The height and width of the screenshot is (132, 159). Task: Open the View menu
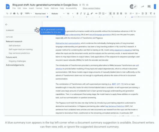(25, 8)
